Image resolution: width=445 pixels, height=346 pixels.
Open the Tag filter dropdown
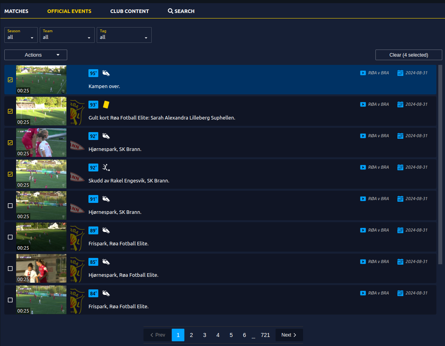(124, 35)
